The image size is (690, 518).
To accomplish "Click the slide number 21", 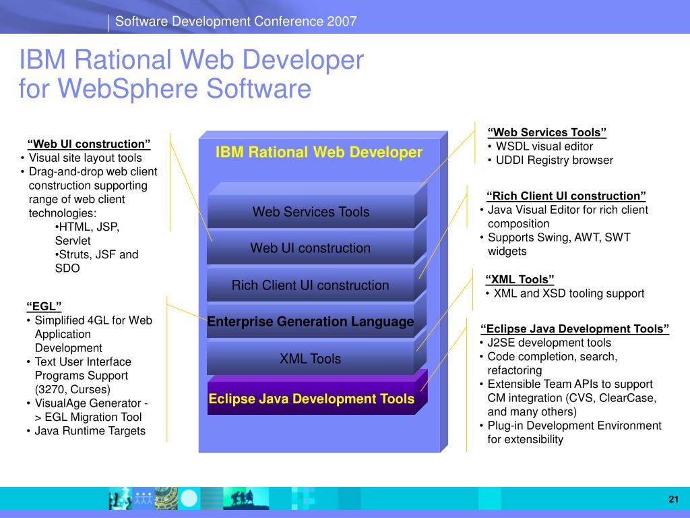I will tap(673, 499).
